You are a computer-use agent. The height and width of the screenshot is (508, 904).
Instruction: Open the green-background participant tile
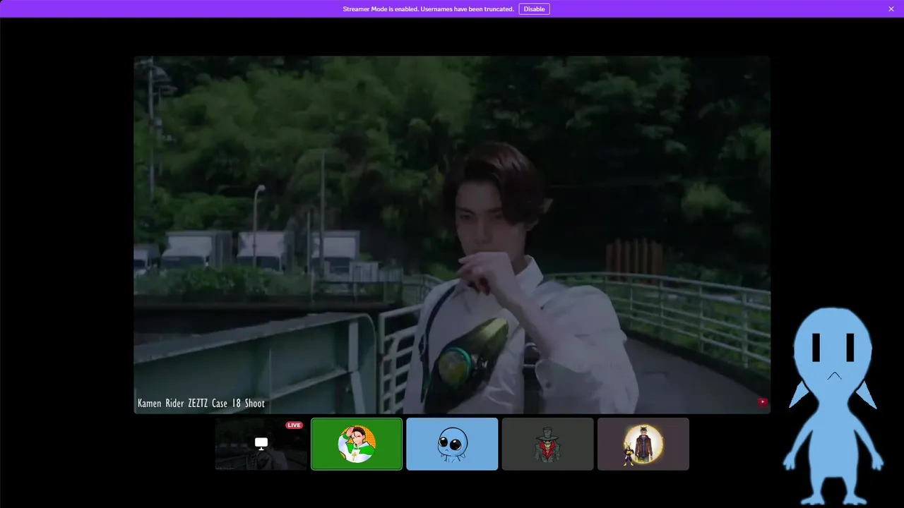pyautogui.click(x=357, y=444)
